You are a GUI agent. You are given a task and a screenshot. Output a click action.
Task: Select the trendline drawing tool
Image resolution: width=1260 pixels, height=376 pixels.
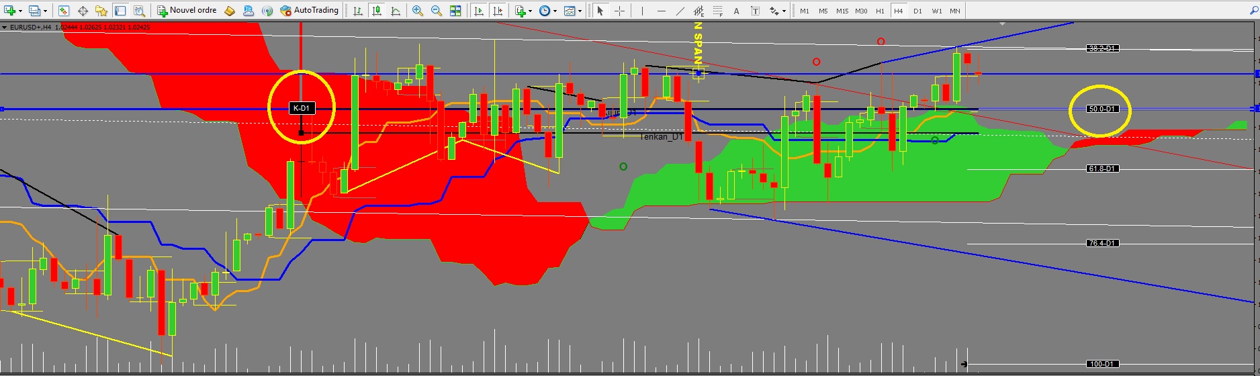tap(680, 11)
